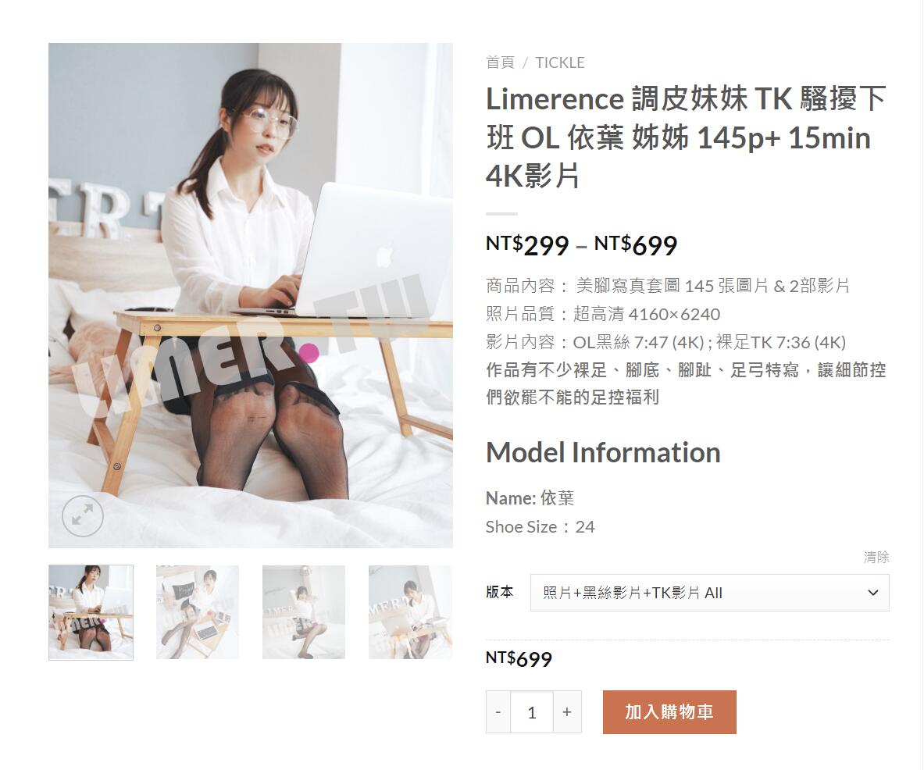Decrease quantity with minus button

point(498,711)
